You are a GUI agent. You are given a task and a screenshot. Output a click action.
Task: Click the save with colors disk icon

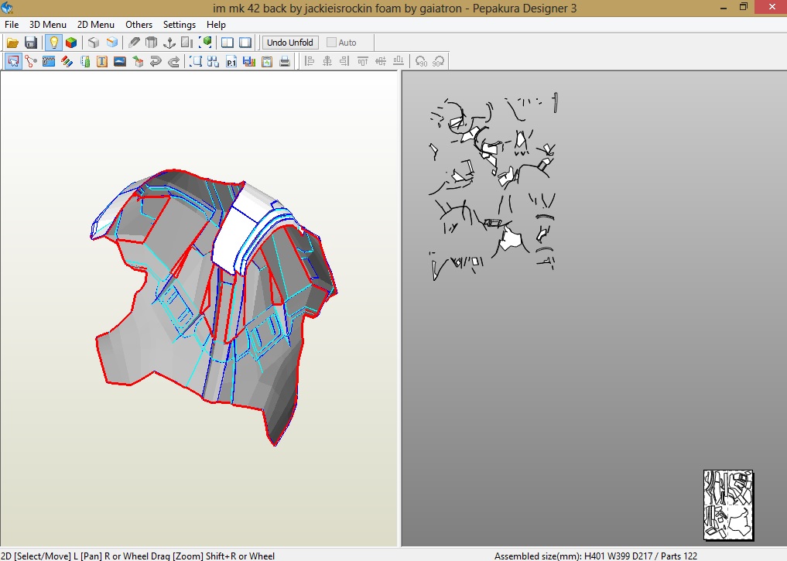coord(249,61)
